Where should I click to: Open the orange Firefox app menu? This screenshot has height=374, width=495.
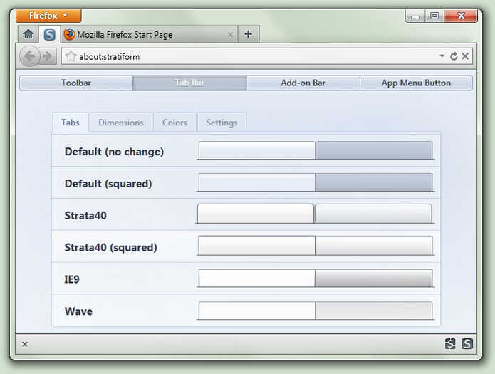coord(48,16)
